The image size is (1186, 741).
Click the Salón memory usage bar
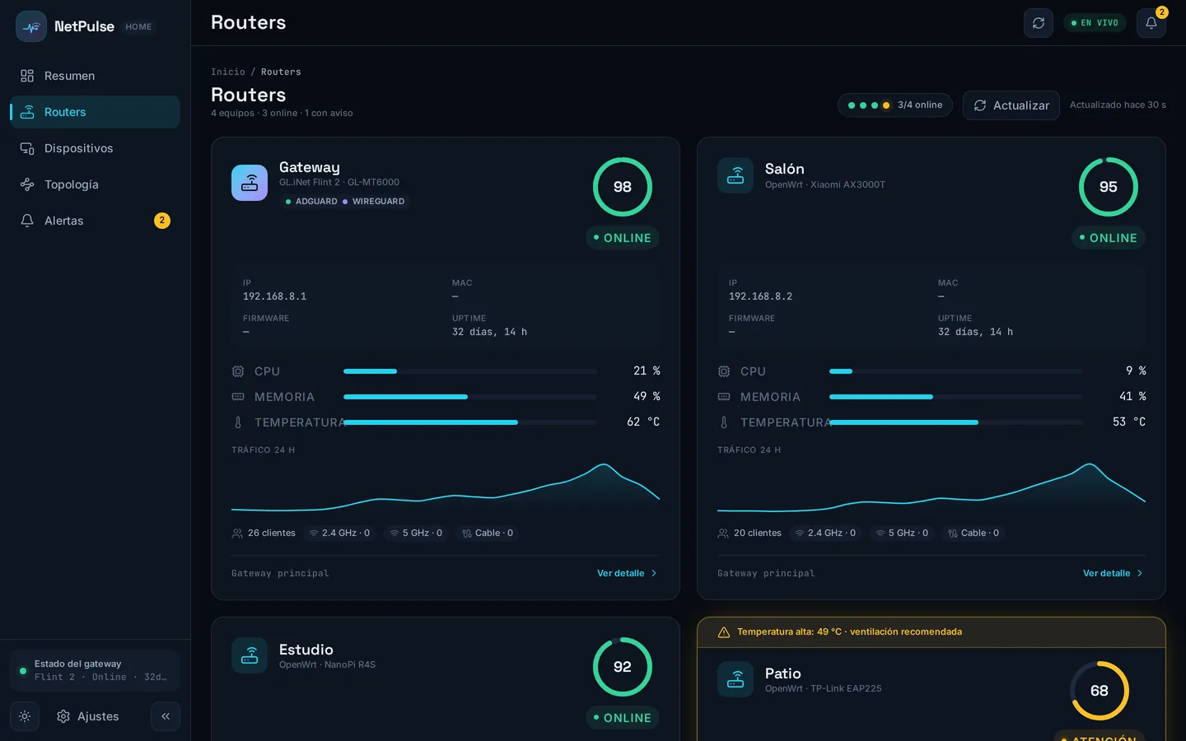tap(956, 397)
